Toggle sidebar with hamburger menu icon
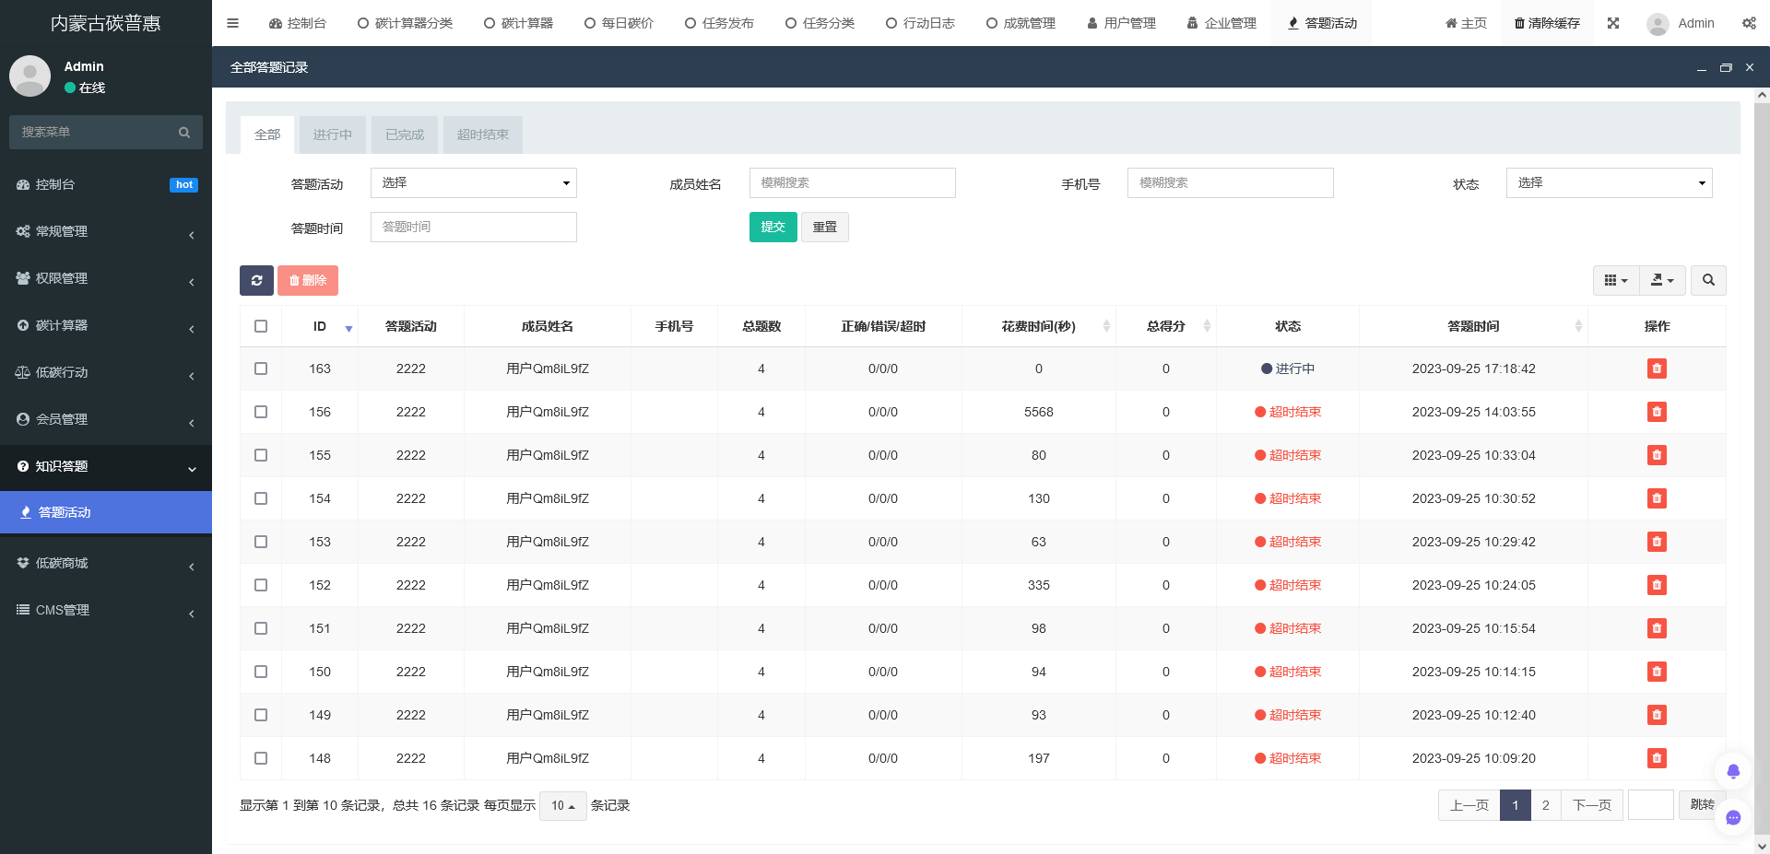 pos(232,23)
